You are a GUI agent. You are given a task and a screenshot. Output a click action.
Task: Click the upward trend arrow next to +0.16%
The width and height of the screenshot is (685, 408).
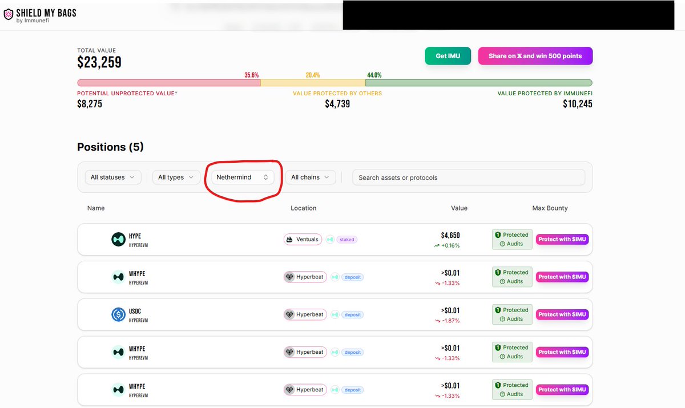click(x=437, y=245)
